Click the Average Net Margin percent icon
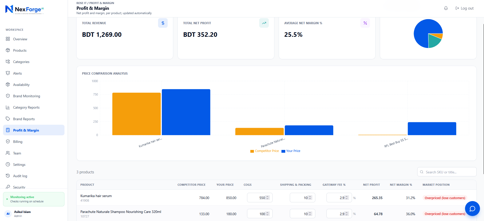 click(x=365, y=23)
